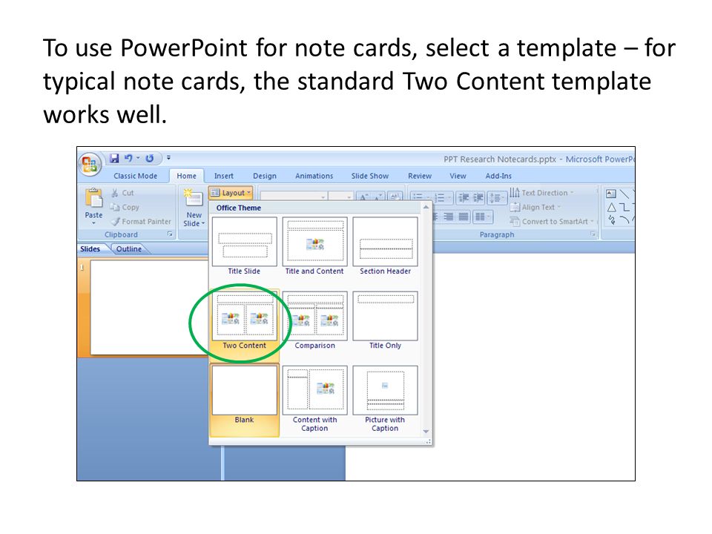
Task: Switch to the Outline pane tab
Action: [128, 249]
